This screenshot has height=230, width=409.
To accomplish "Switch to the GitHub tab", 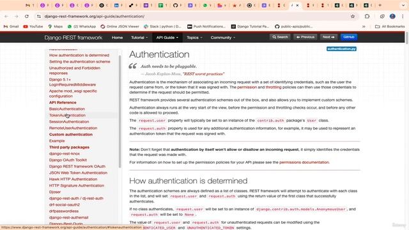I will point(176,5).
